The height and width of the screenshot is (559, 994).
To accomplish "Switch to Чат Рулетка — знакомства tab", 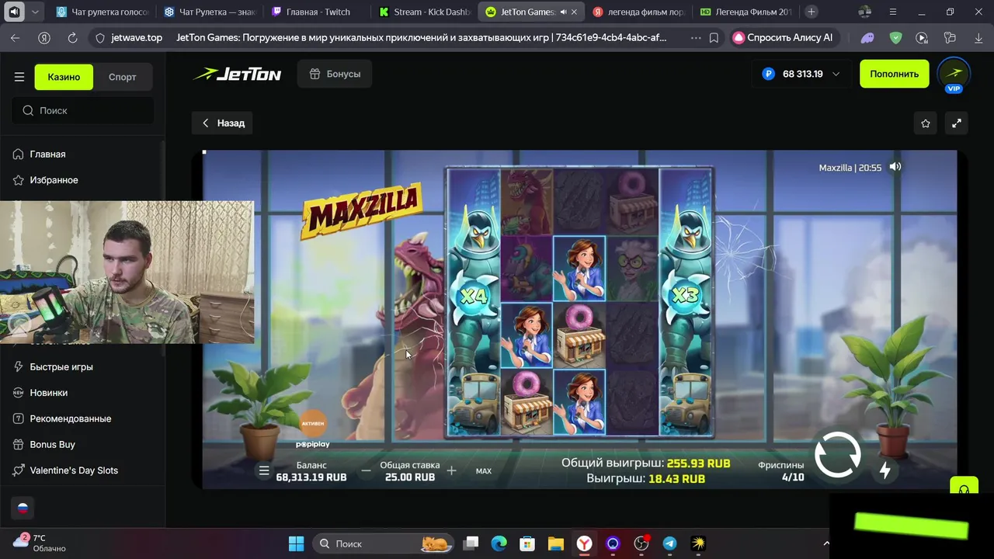I will 210,12.
